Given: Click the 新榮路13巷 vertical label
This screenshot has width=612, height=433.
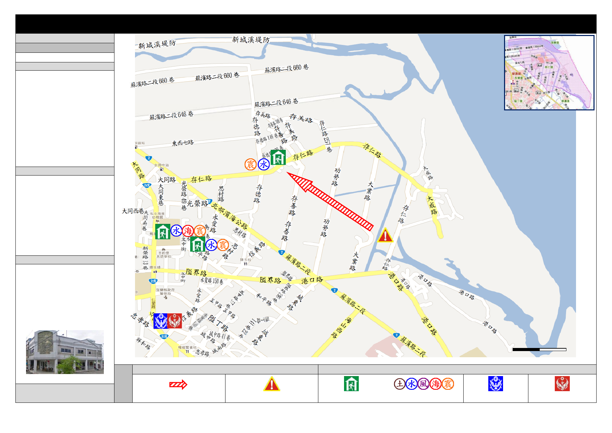Looking at the screenshot, I should pyautogui.click(x=145, y=258).
